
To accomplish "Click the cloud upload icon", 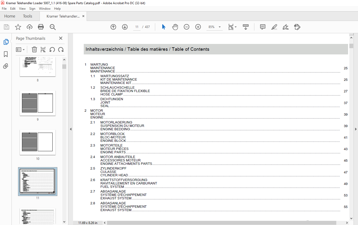I will (x=30, y=27).
